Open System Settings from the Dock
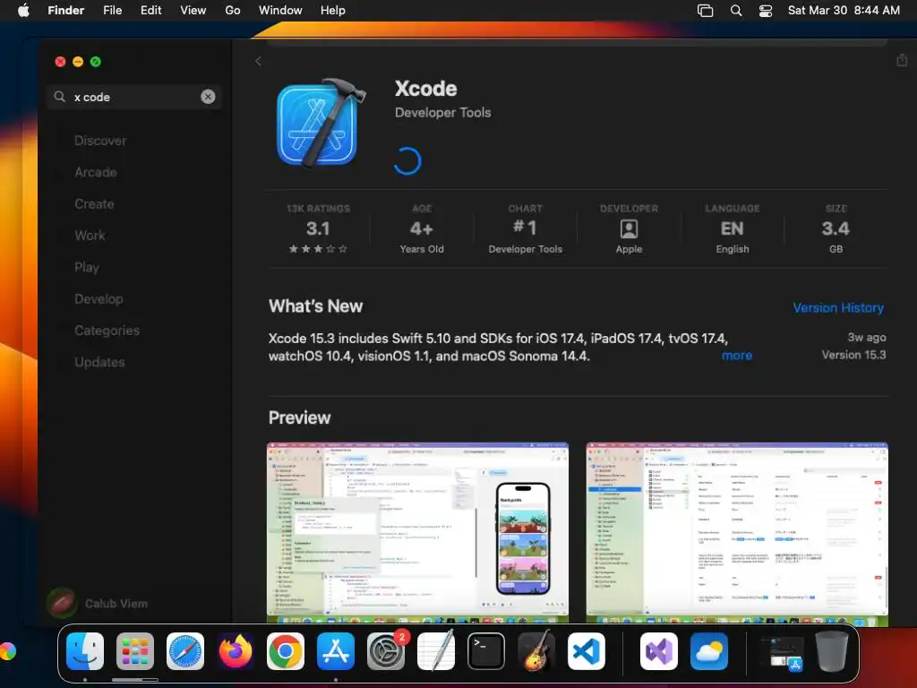Image resolution: width=917 pixels, height=688 pixels. 386,651
